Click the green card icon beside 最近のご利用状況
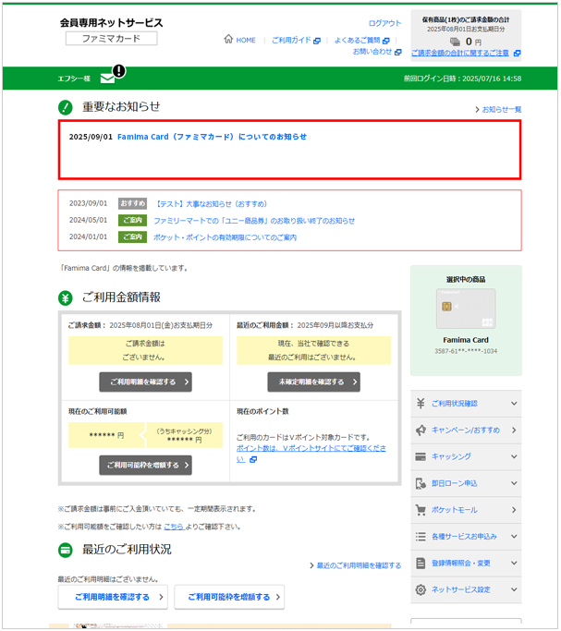This screenshot has height=631, width=561. point(66,550)
